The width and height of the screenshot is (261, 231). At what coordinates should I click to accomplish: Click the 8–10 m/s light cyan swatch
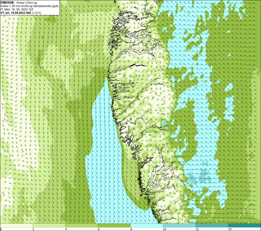(147, 226)
